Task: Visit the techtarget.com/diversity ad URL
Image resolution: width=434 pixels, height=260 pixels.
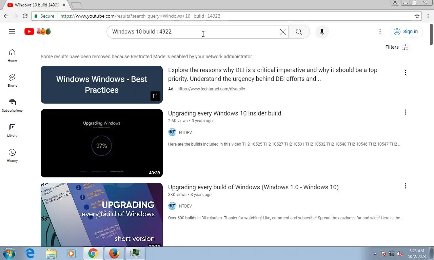Action: [211, 89]
